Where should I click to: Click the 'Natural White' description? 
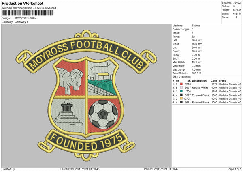200,88
